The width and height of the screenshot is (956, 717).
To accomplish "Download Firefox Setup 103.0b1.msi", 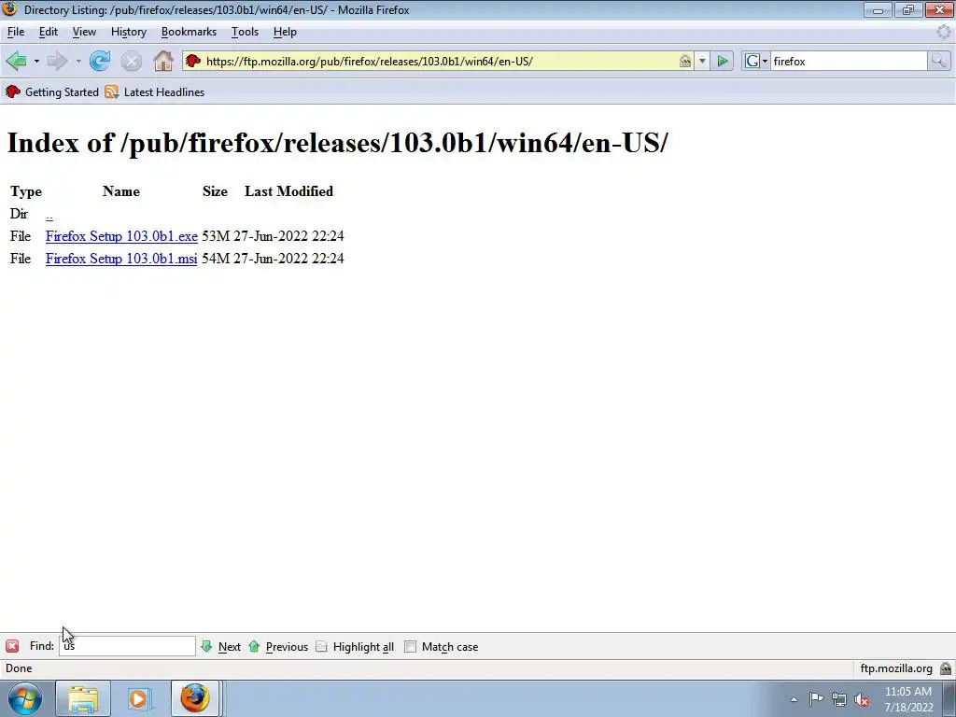I will click(x=121, y=259).
